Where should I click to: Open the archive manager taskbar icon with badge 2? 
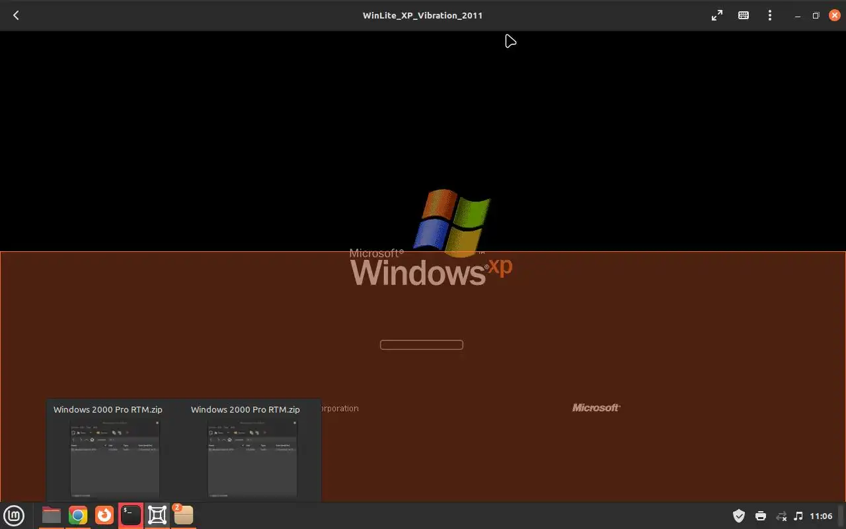pyautogui.click(x=183, y=515)
